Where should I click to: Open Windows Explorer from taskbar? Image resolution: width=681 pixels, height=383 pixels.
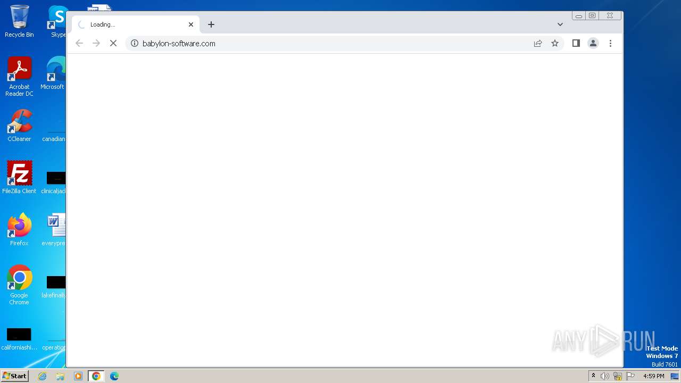(60, 376)
